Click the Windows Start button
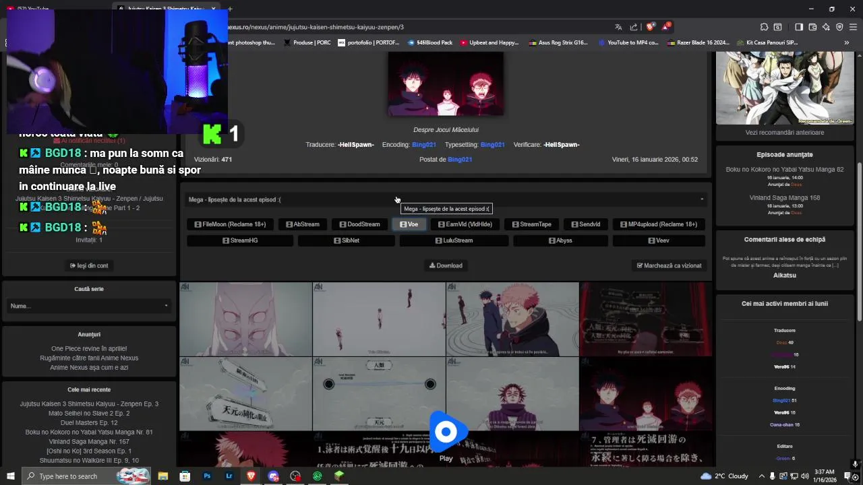Viewport: 863px width, 485px height. (11, 476)
